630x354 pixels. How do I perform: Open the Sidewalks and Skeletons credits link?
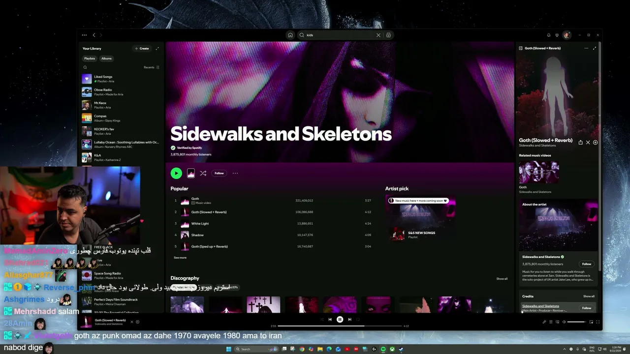(x=540, y=306)
